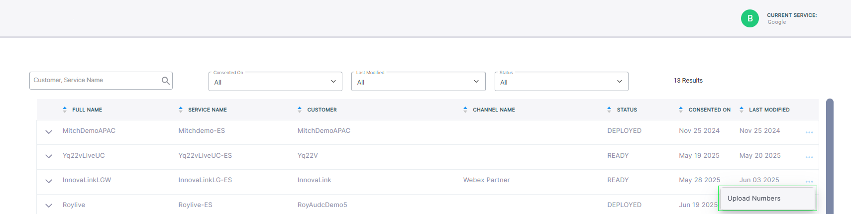Sort by Service Name column arrows
The width and height of the screenshot is (851, 214).
[x=181, y=109]
